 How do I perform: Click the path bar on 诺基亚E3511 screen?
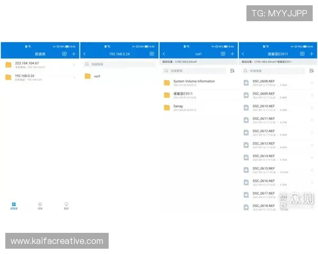tap(278, 62)
